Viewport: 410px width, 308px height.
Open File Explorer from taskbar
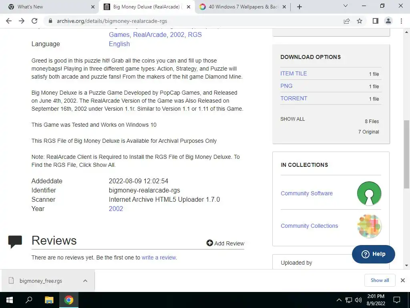coord(49,300)
